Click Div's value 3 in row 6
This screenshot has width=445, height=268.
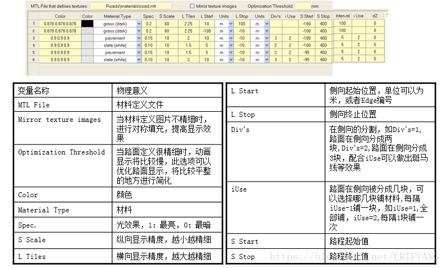coord(275,60)
